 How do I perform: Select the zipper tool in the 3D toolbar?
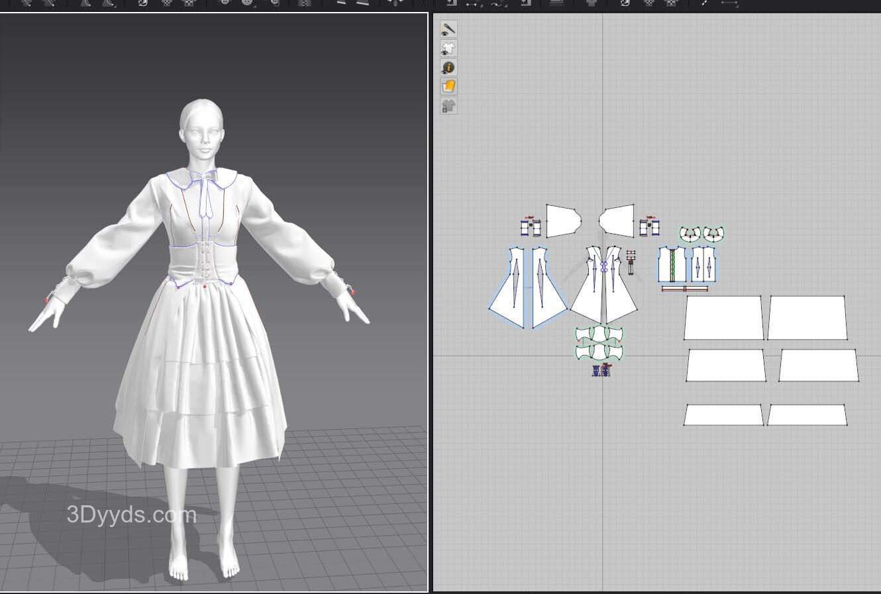click(x=305, y=3)
